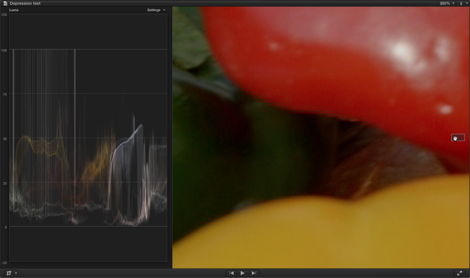The height and width of the screenshot is (278, 470).
Task: Click the hand cursor in the zoom box
Action: pos(455,138)
